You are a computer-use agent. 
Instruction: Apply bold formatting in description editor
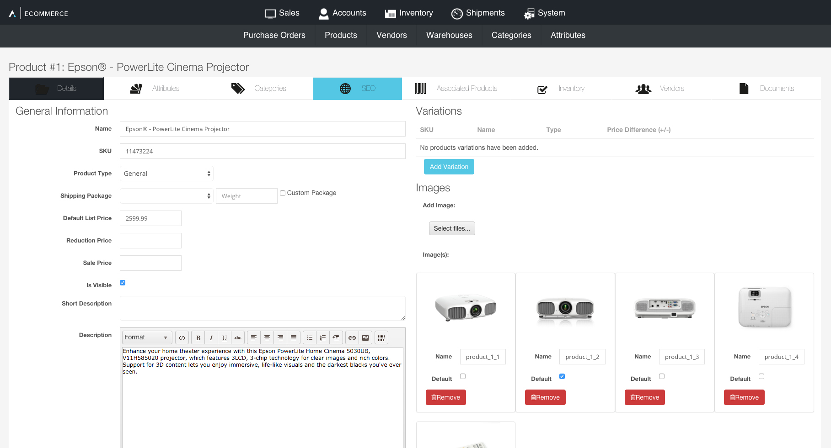tap(198, 338)
